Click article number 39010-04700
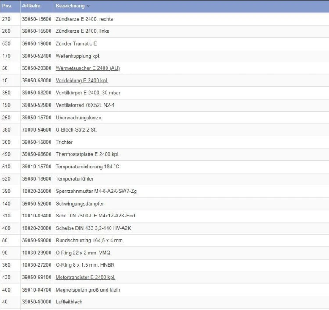The width and height of the screenshot is (329, 310). (x=37, y=290)
